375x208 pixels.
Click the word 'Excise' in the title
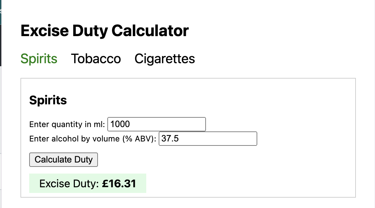(x=43, y=31)
